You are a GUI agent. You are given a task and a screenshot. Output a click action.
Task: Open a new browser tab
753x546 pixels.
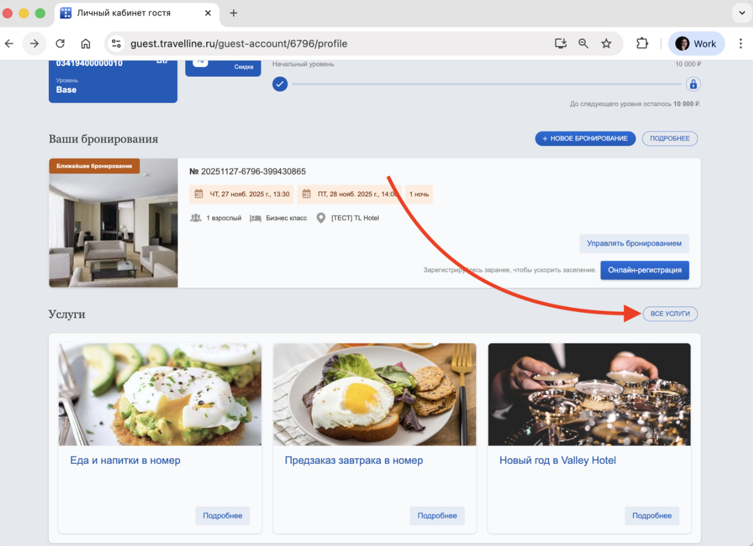coord(233,13)
